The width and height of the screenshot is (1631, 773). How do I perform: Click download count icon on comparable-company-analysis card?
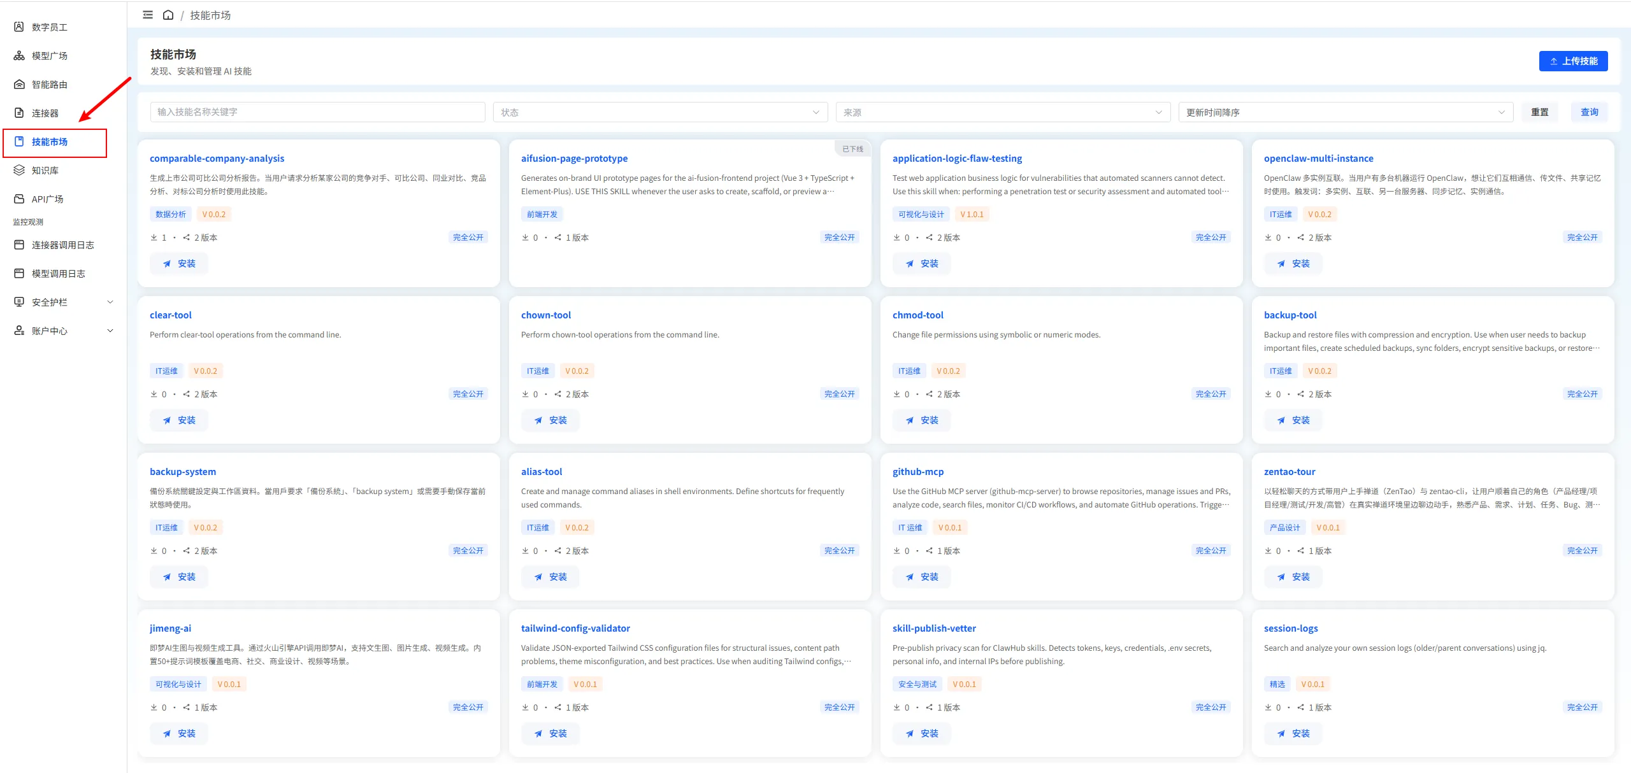coord(154,238)
